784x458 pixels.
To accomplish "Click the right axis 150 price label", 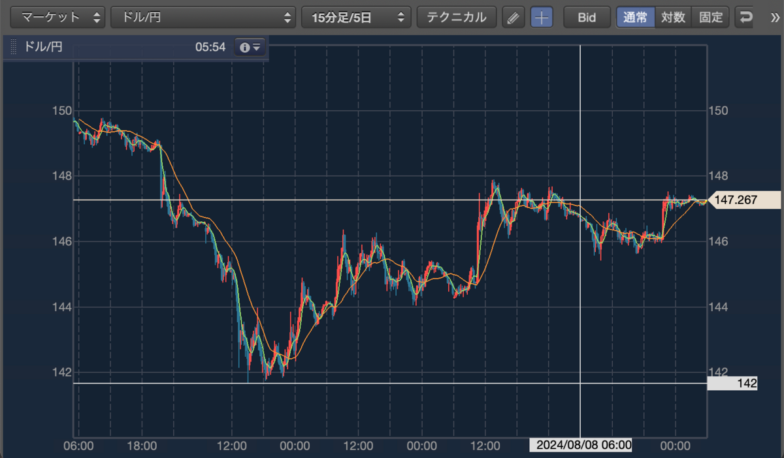I will [718, 110].
